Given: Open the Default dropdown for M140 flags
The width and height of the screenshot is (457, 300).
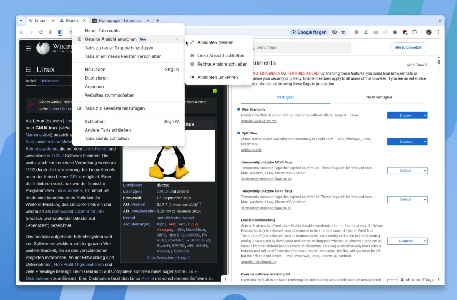Looking at the screenshot, I should pos(407,171).
